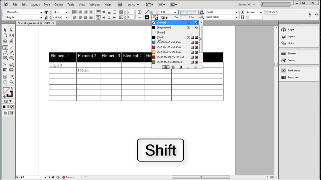Toggle Show All Swatches button
This screenshot has width=321, height=180.
(x=165, y=67)
